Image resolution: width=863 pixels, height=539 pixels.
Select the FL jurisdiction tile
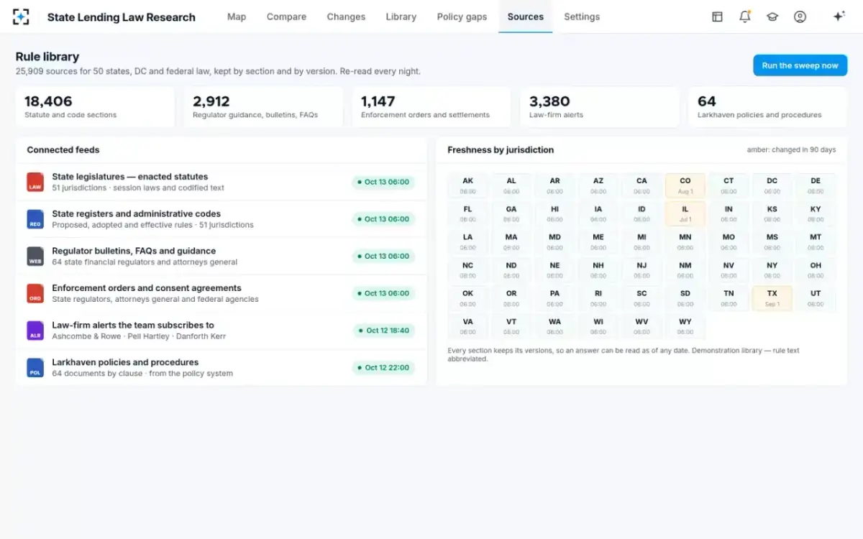[x=468, y=213]
